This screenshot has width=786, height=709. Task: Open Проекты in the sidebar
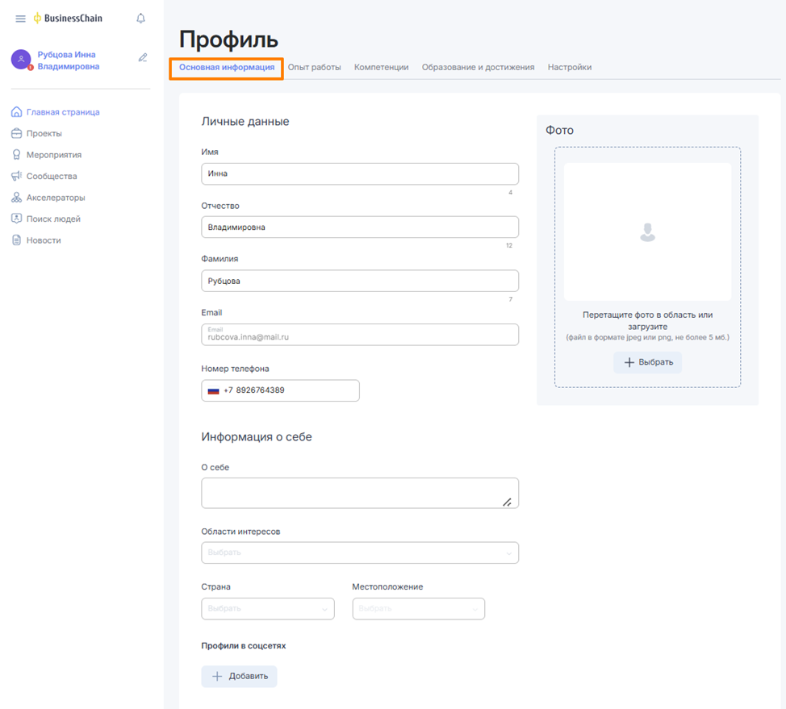(44, 134)
